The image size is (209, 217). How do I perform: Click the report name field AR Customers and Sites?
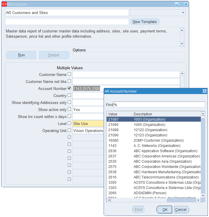[x=67, y=13]
